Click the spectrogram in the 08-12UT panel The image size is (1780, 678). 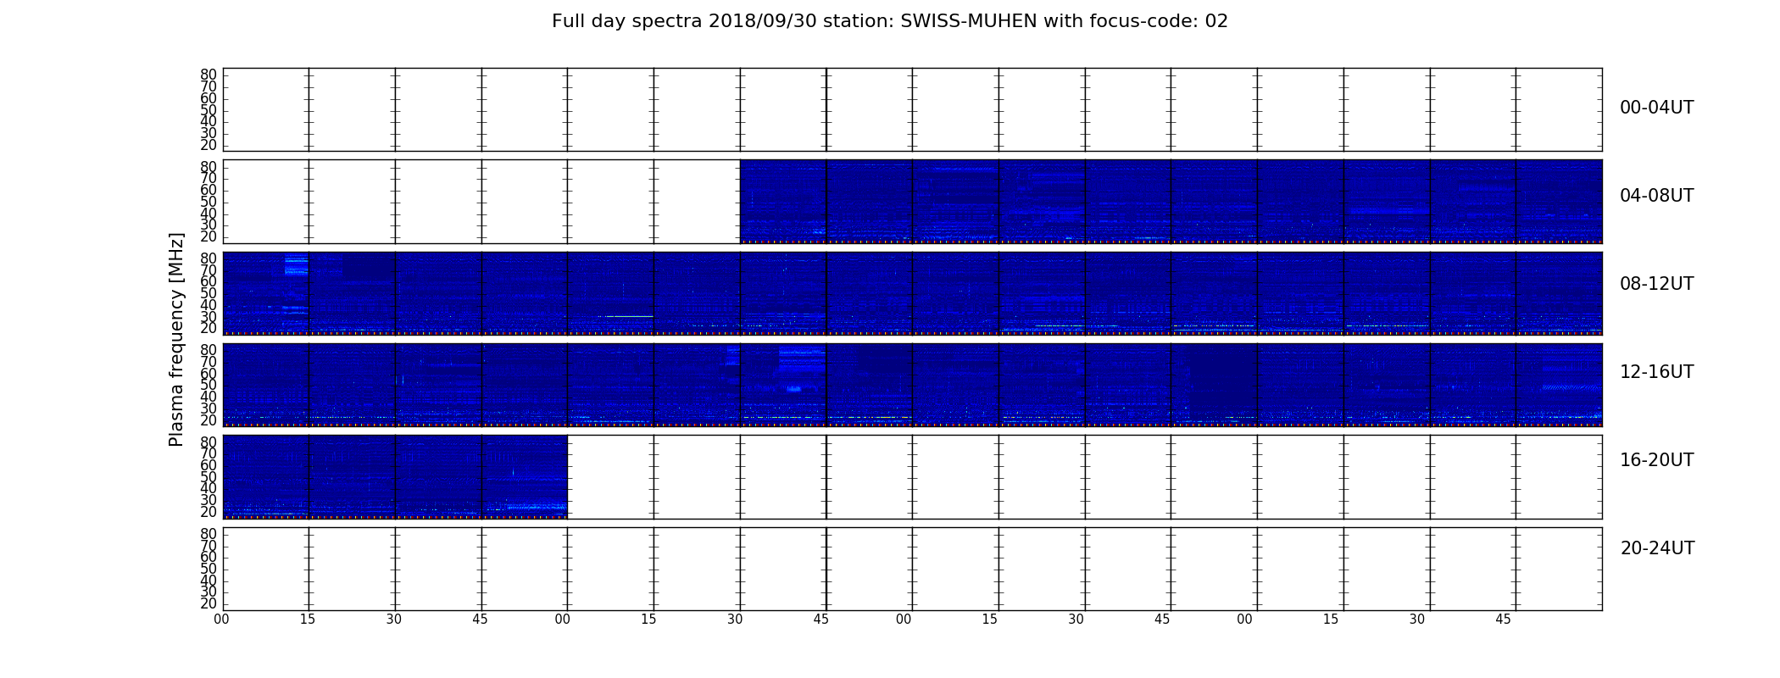click(x=912, y=293)
